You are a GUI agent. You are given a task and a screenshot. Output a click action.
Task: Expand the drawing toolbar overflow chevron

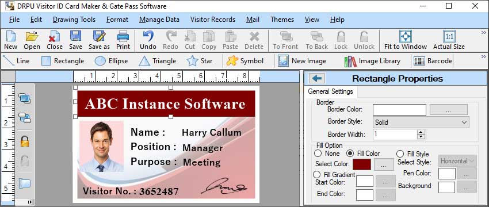point(484,57)
